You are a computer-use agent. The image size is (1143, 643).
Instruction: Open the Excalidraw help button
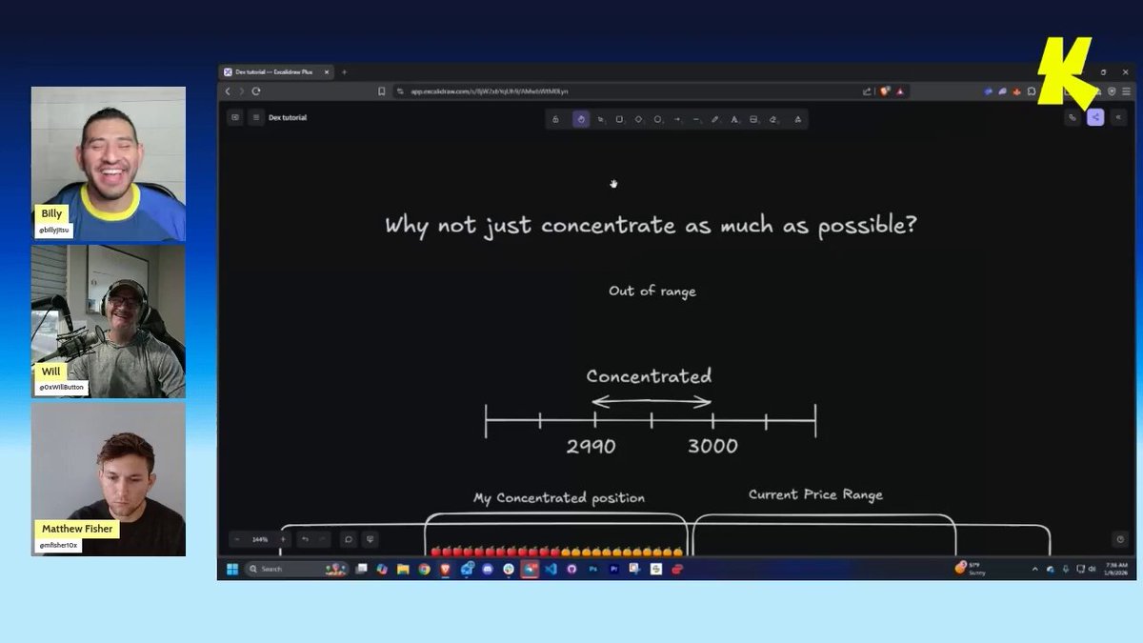(1120, 539)
